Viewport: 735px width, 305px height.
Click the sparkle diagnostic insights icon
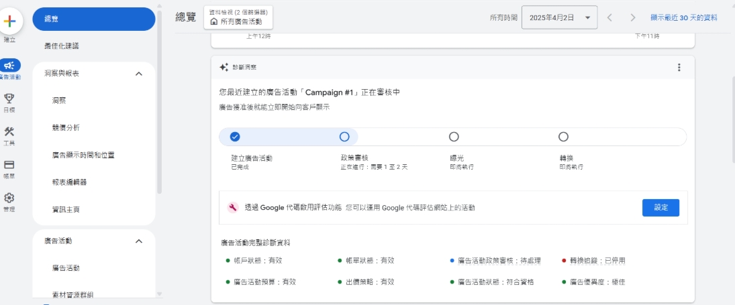coord(224,67)
